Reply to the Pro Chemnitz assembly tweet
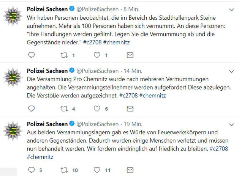The height and width of the screenshot is (176, 239). click(x=32, y=109)
